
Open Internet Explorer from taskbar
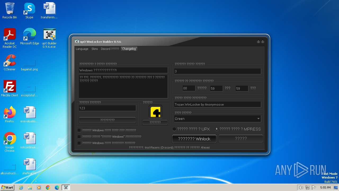(21, 188)
